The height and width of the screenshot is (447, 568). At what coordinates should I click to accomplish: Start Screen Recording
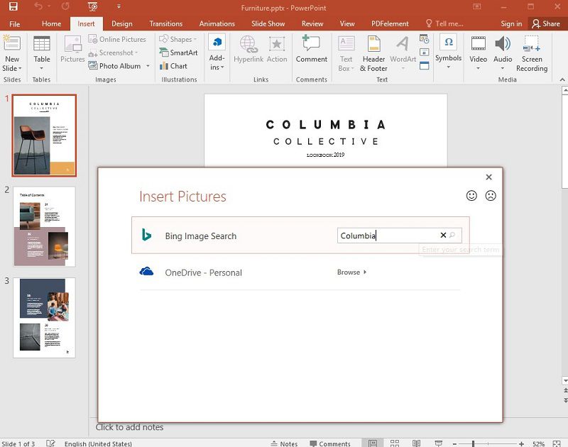(532, 53)
